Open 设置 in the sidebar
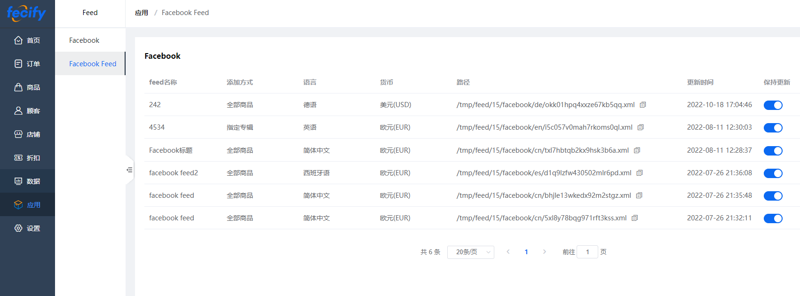 (x=27, y=228)
